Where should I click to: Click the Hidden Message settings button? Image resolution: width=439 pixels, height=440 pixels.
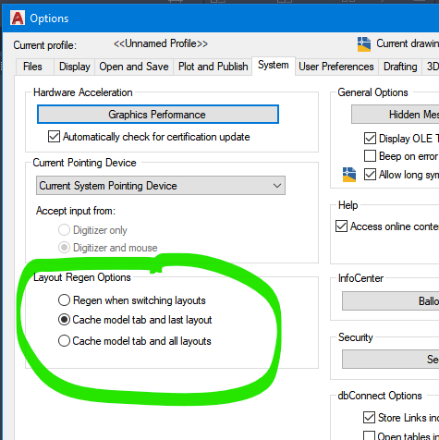click(x=396, y=115)
